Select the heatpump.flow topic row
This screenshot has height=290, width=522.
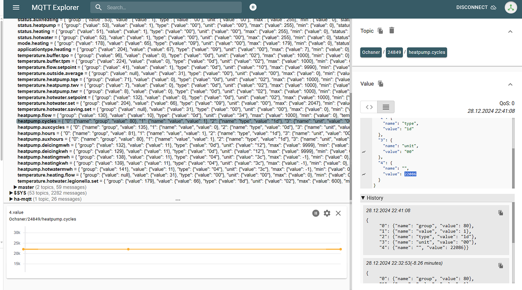pos(183,115)
